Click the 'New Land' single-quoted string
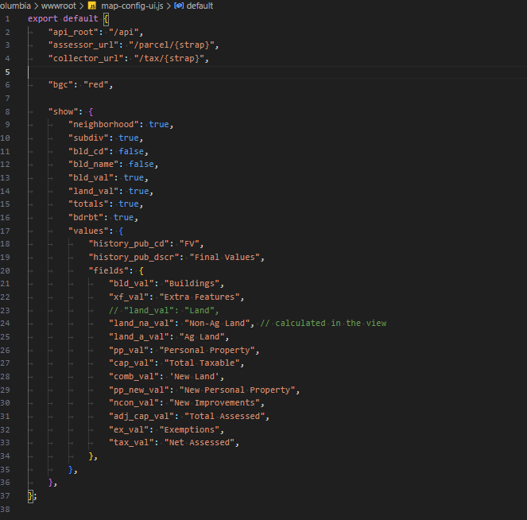Image resolution: width=527 pixels, height=520 pixels. point(196,376)
